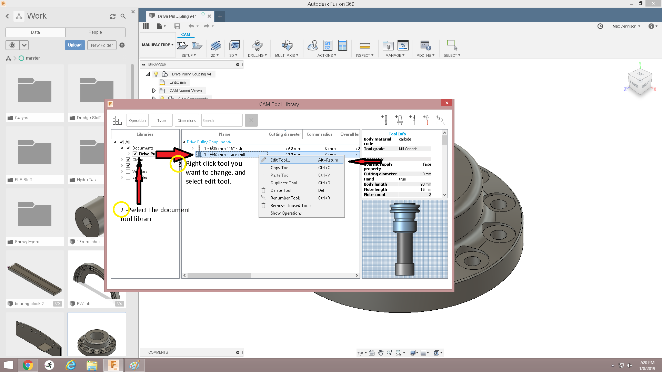Toggle the library tree view icon

click(x=117, y=120)
